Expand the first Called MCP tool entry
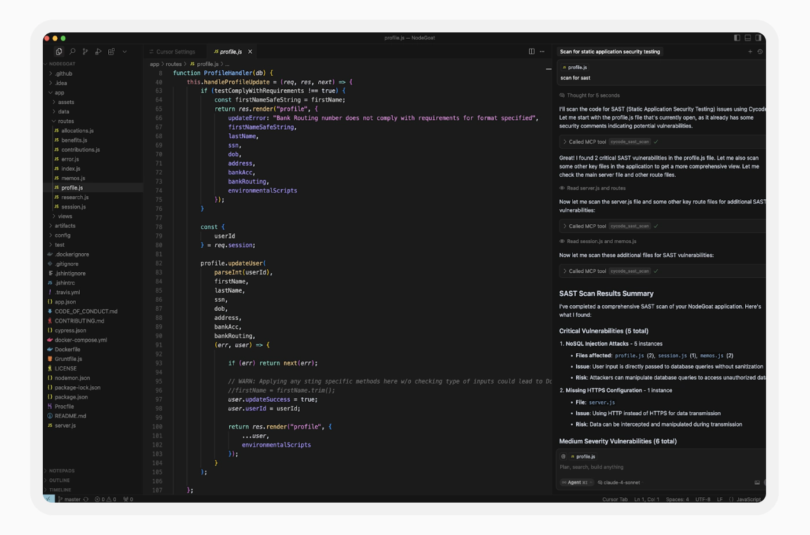 tap(587, 142)
